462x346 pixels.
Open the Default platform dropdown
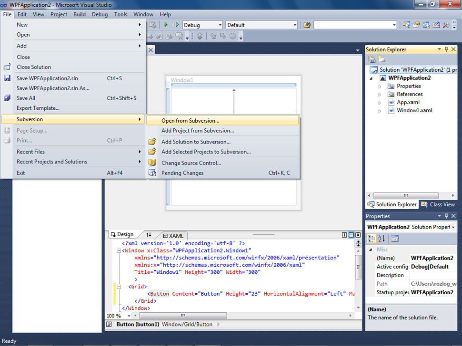pos(295,25)
